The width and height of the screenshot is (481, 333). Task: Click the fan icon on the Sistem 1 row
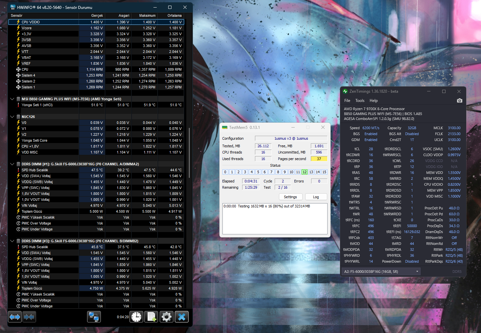tap(18, 87)
